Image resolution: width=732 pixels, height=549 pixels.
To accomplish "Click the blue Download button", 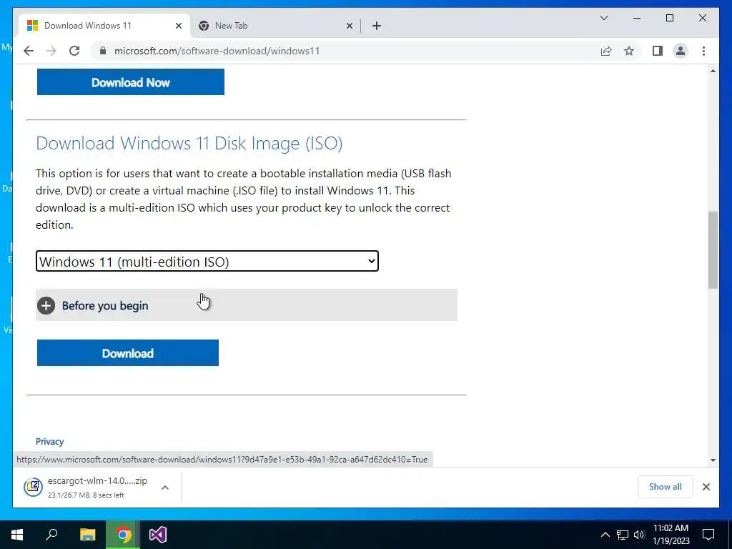I will click(x=128, y=353).
